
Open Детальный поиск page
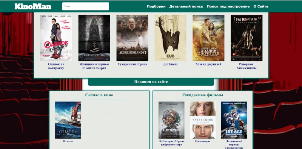pos(186,6)
